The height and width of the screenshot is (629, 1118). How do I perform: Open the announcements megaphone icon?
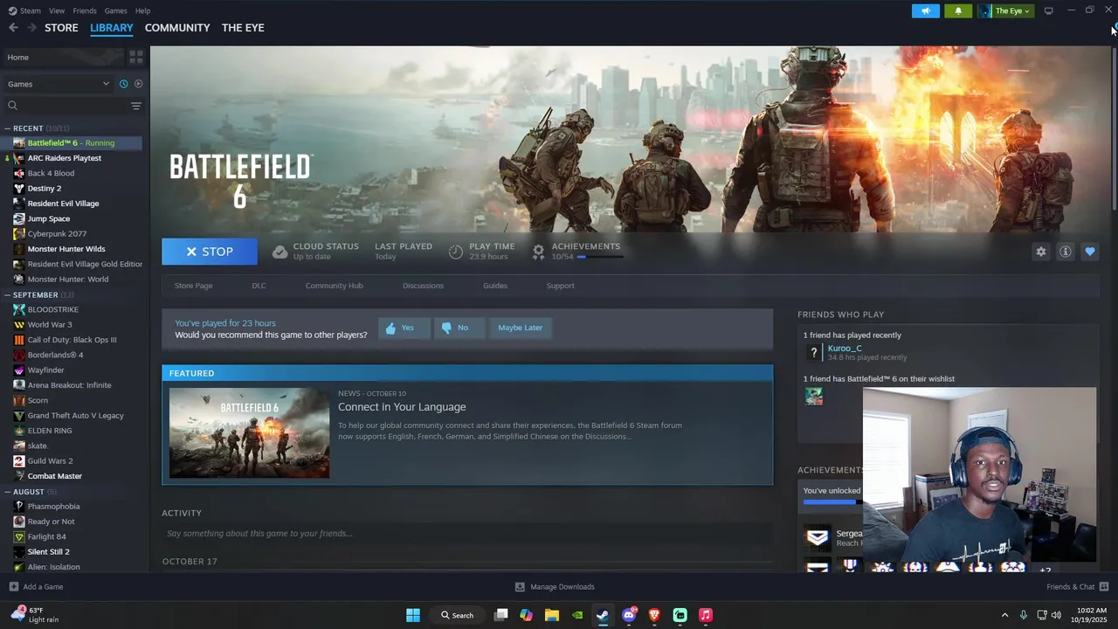[926, 10]
